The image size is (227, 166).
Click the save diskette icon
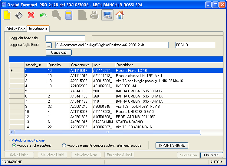19,15
